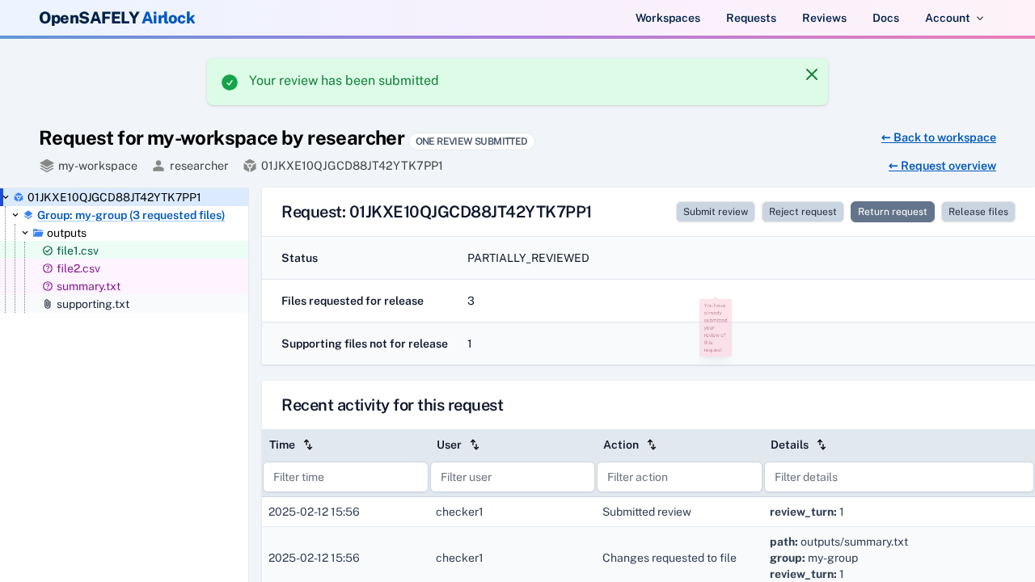Open Docs in the top navigation
Screen dimensions: 1035x582
pyautogui.click(x=885, y=18)
